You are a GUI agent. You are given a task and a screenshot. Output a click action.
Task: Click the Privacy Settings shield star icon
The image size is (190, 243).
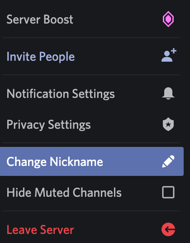(168, 124)
